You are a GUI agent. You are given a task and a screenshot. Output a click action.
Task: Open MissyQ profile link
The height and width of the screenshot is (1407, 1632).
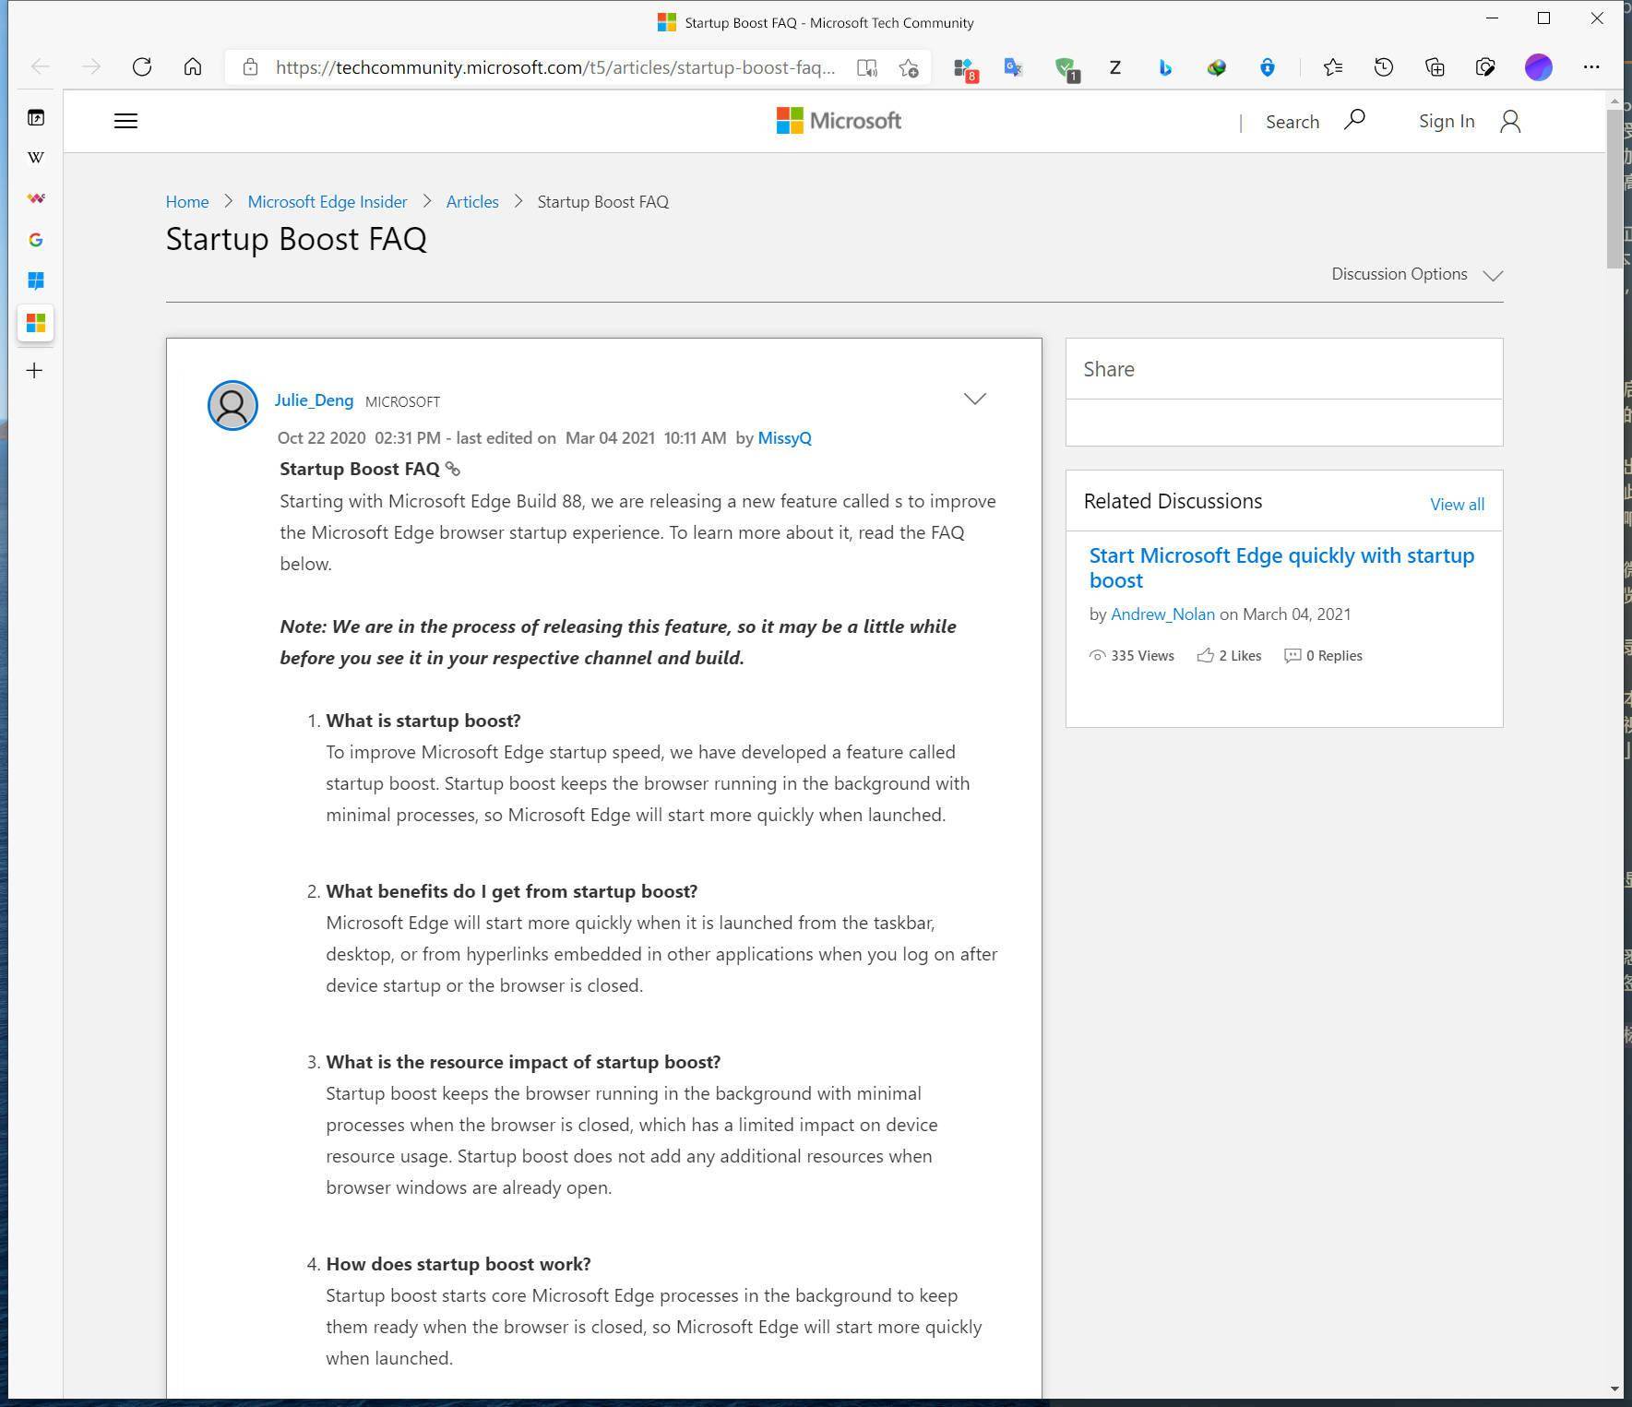[x=784, y=438]
